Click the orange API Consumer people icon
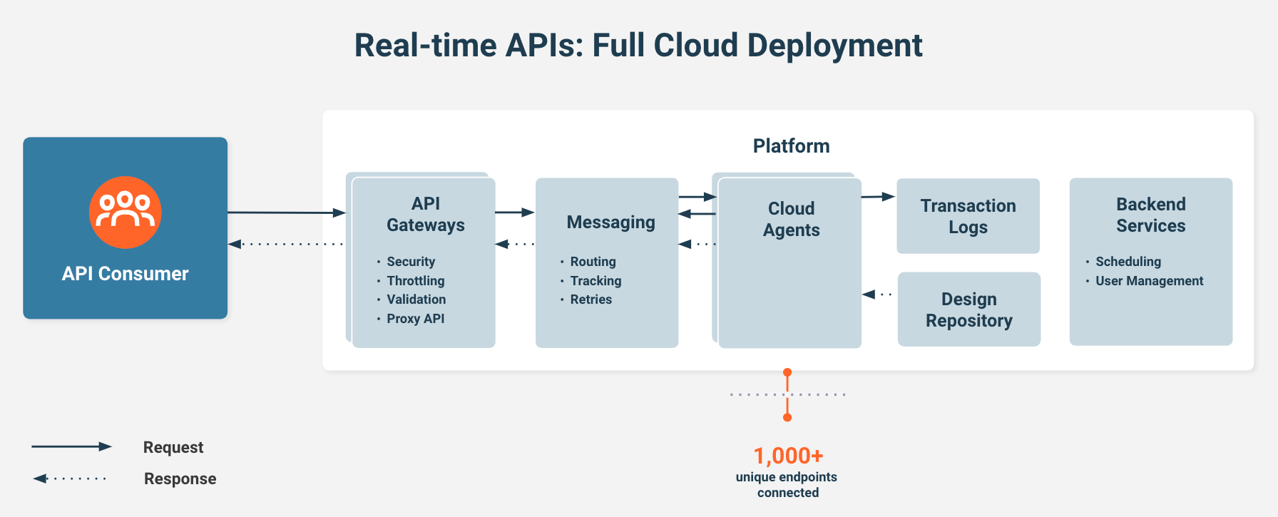 click(x=126, y=212)
